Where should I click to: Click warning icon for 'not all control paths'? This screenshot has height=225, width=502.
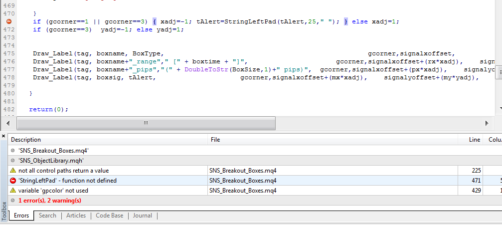(x=13, y=171)
